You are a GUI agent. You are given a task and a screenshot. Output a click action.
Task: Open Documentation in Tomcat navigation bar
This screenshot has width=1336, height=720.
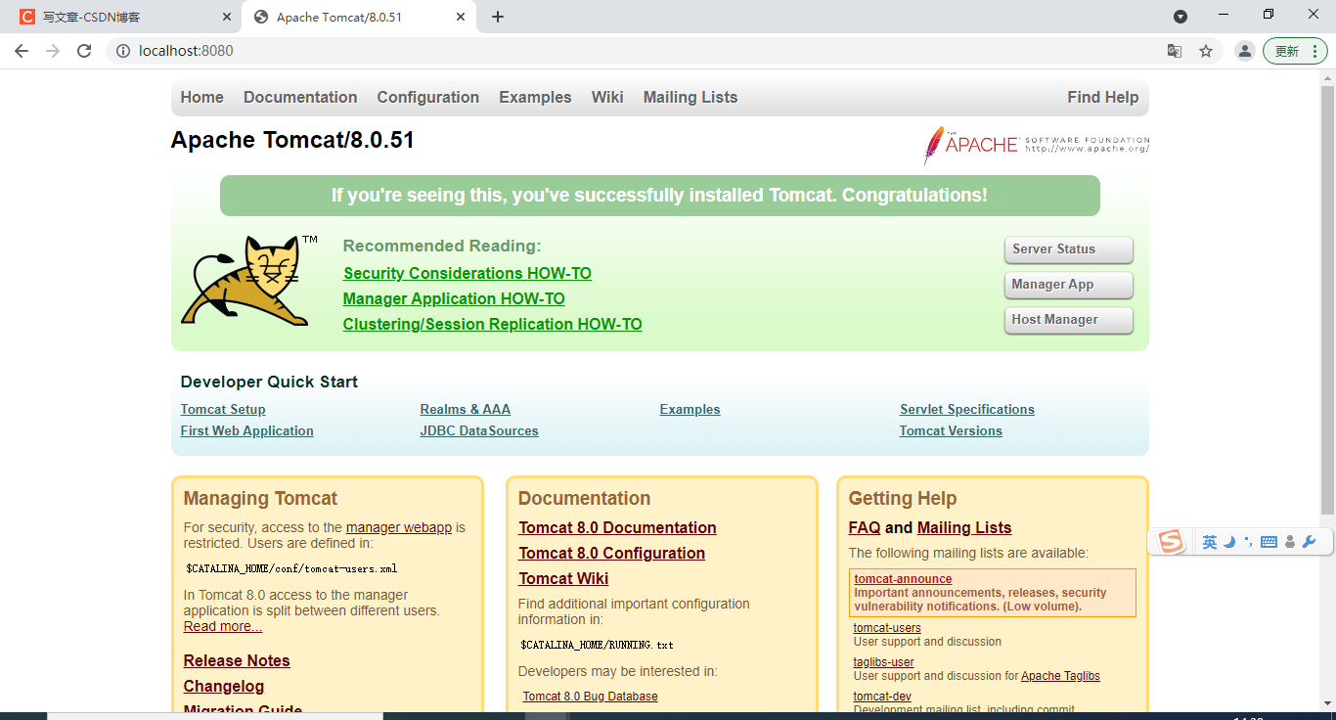point(300,97)
